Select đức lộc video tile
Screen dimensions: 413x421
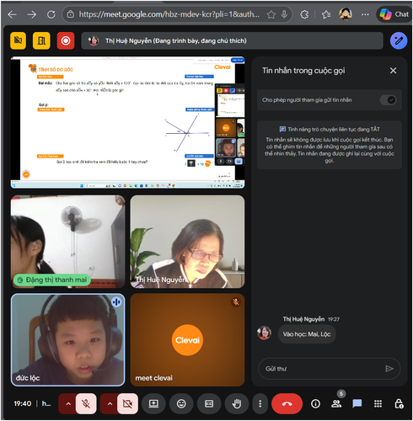pyautogui.click(x=67, y=340)
